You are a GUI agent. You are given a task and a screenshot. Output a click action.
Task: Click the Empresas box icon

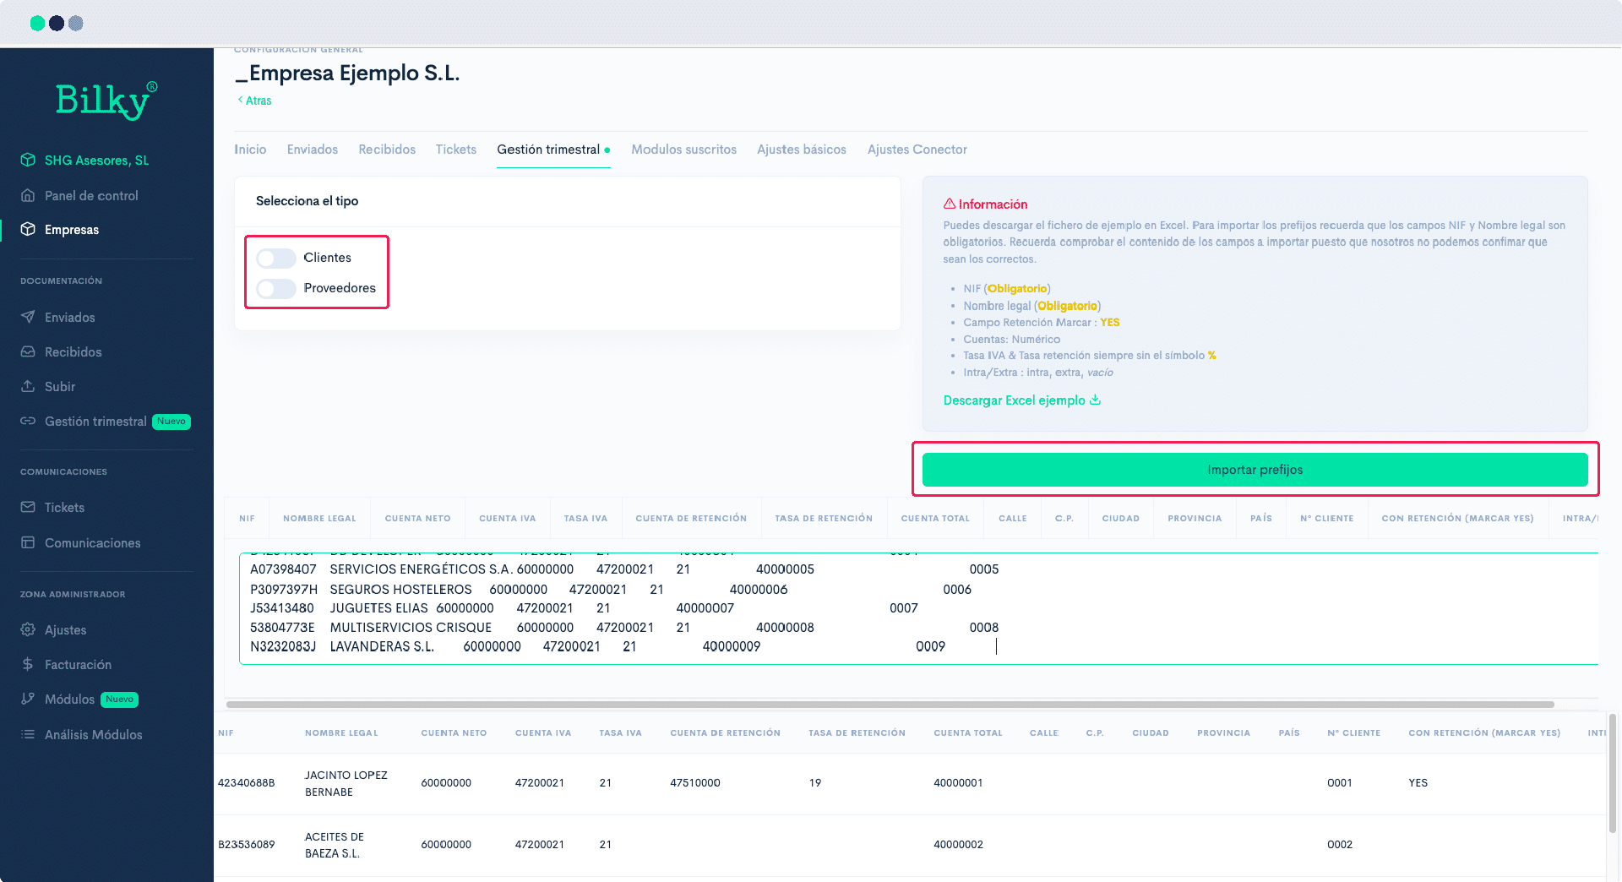(28, 229)
